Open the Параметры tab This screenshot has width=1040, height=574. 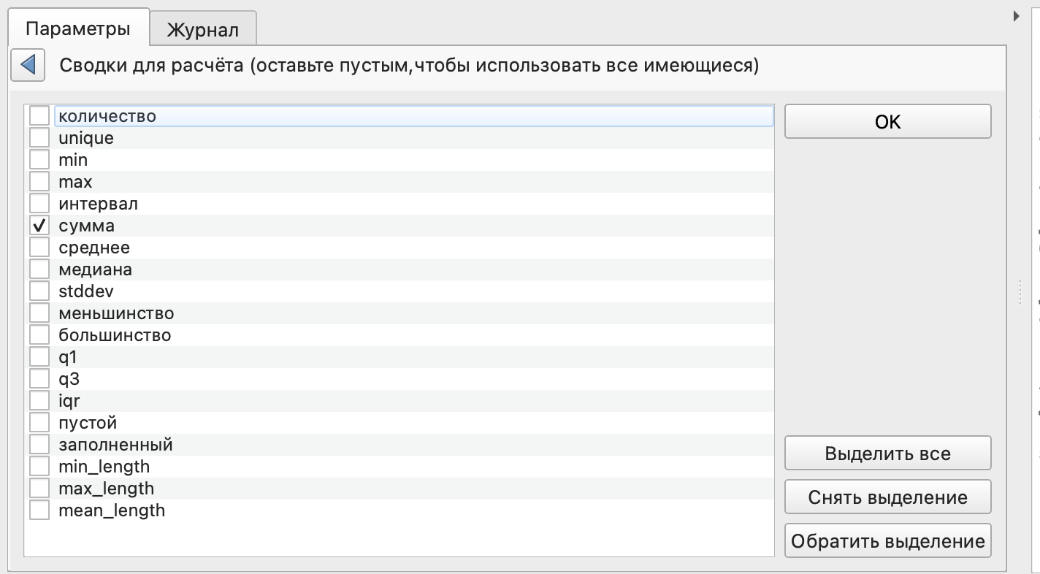click(77, 29)
